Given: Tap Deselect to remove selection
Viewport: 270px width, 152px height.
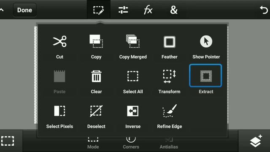Looking at the screenshot, I should coord(96,117).
